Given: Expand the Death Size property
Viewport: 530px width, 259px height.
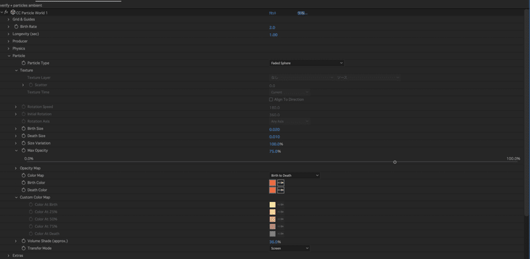Looking at the screenshot, I should coord(16,136).
